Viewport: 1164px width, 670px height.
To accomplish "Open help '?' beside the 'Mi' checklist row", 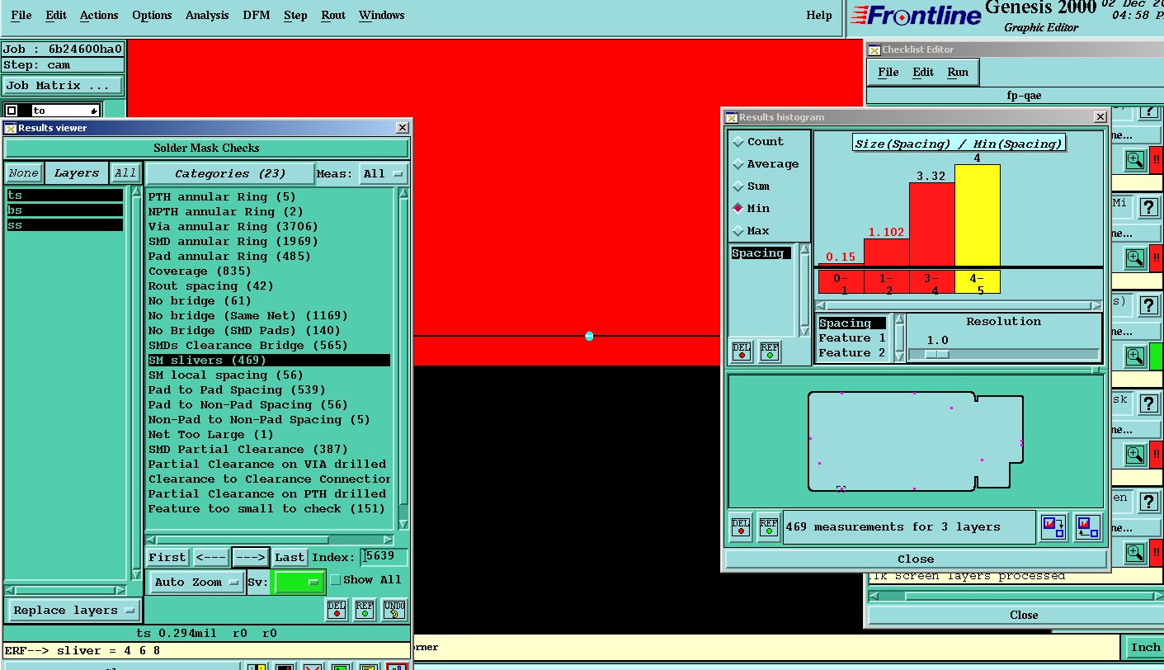I will (1148, 208).
